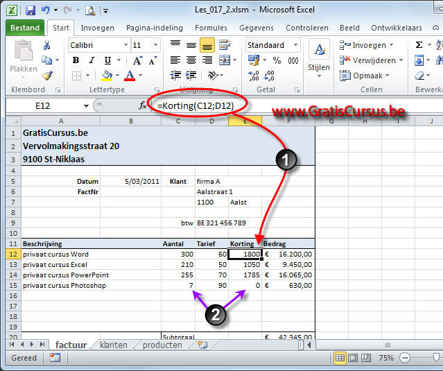Open the Stijlen styles gallery

pyautogui.click(x=319, y=58)
